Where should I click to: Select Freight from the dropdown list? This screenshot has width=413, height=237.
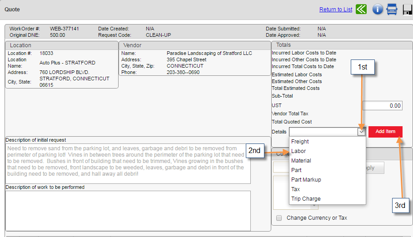point(300,142)
